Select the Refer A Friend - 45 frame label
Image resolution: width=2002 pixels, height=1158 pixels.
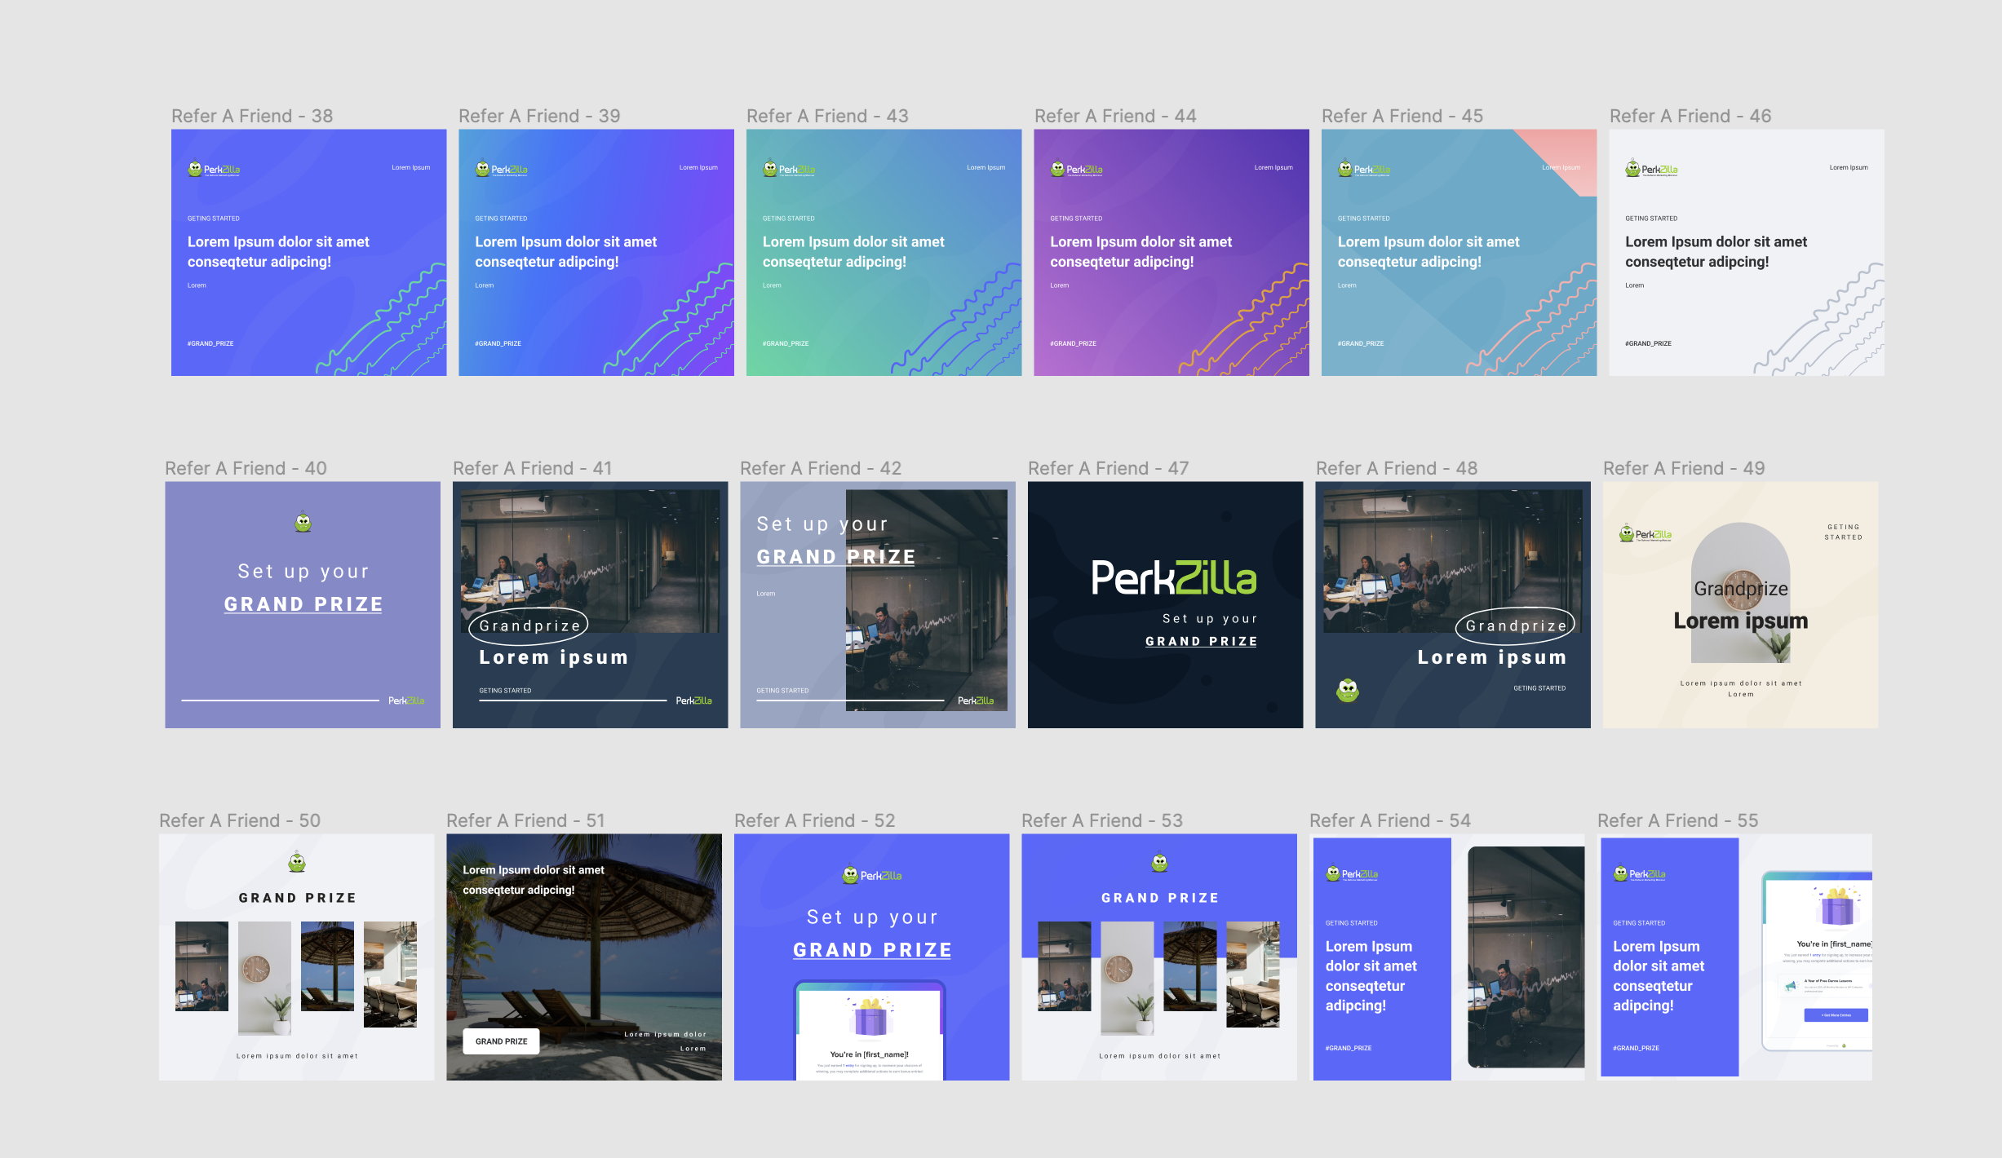1402,116
